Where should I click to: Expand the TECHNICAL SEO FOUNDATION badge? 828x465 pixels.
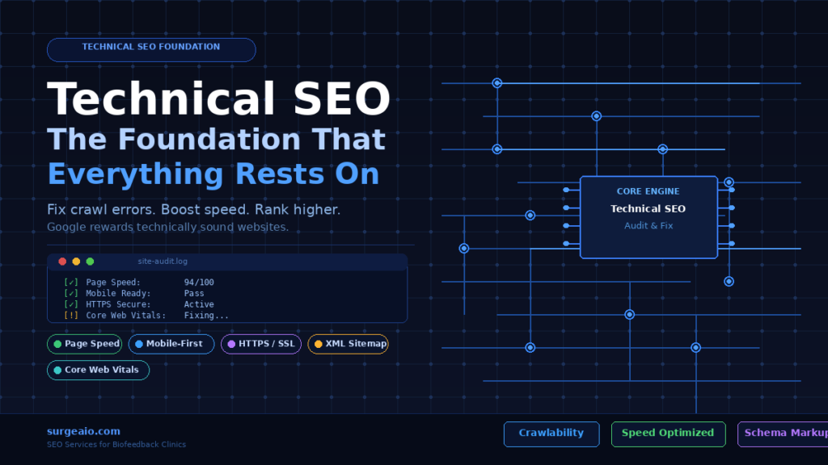coord(150,48)
